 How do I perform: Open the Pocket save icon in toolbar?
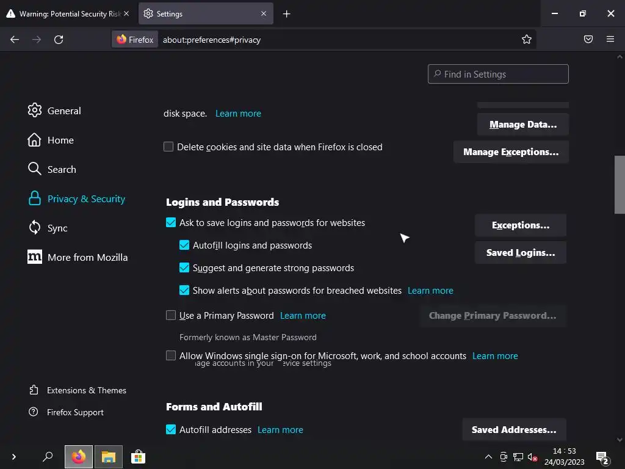[x=588, y=40]
